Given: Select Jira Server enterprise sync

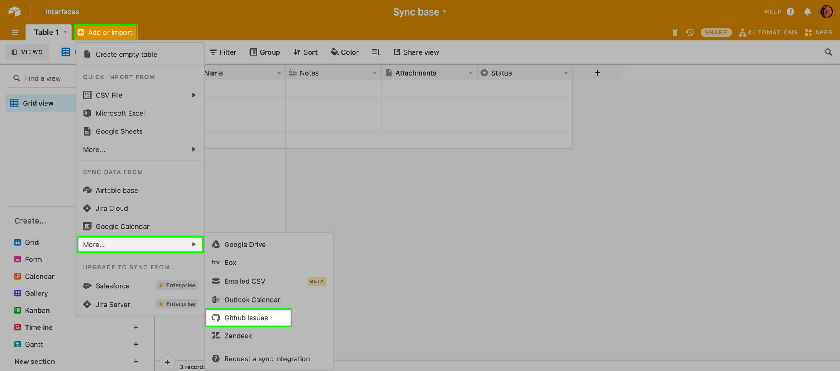Looking at the screenshot, I should coord(140,304).
